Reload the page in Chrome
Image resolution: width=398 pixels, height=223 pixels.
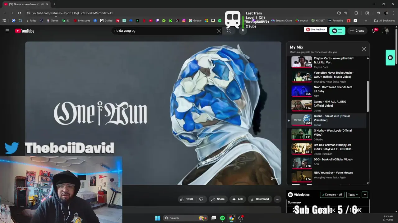point(19,13)
